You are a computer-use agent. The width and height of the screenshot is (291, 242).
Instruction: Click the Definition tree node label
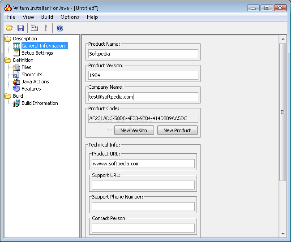23,60
